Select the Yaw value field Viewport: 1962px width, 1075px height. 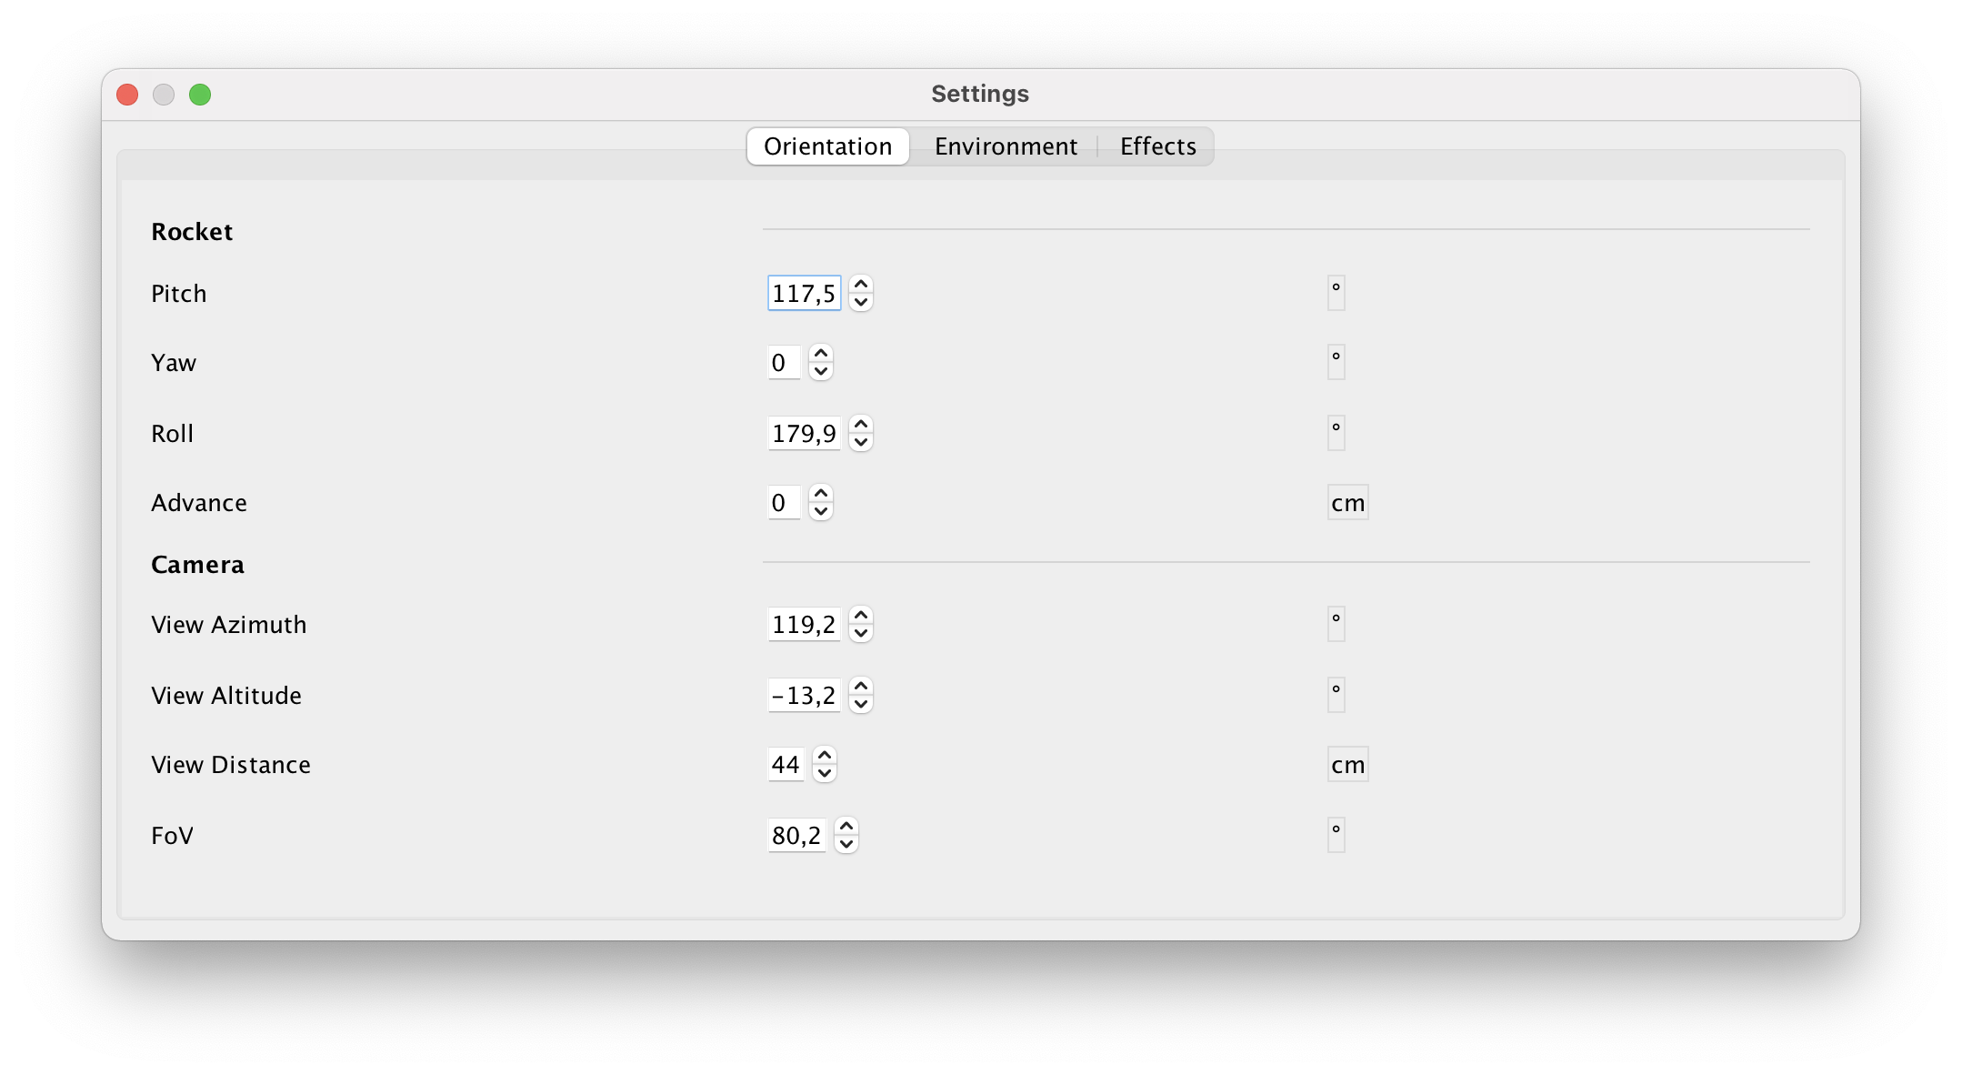pos(783,362)
